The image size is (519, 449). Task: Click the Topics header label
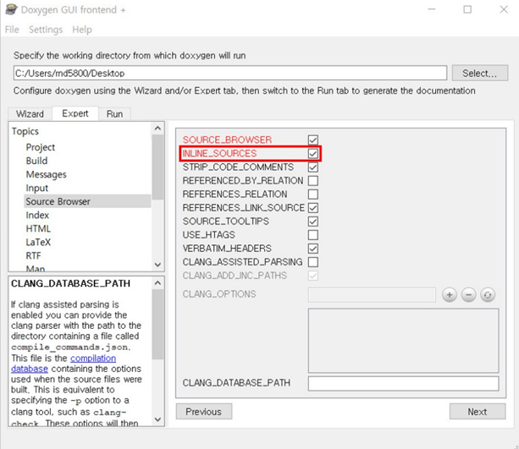click(25, 132)
